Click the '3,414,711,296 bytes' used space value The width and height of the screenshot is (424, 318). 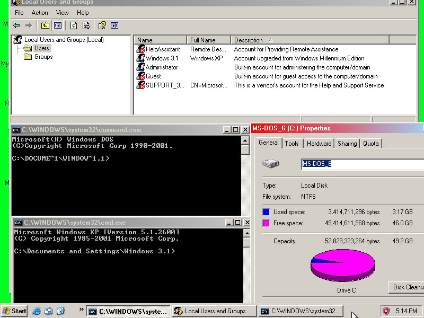pos(354,211)
